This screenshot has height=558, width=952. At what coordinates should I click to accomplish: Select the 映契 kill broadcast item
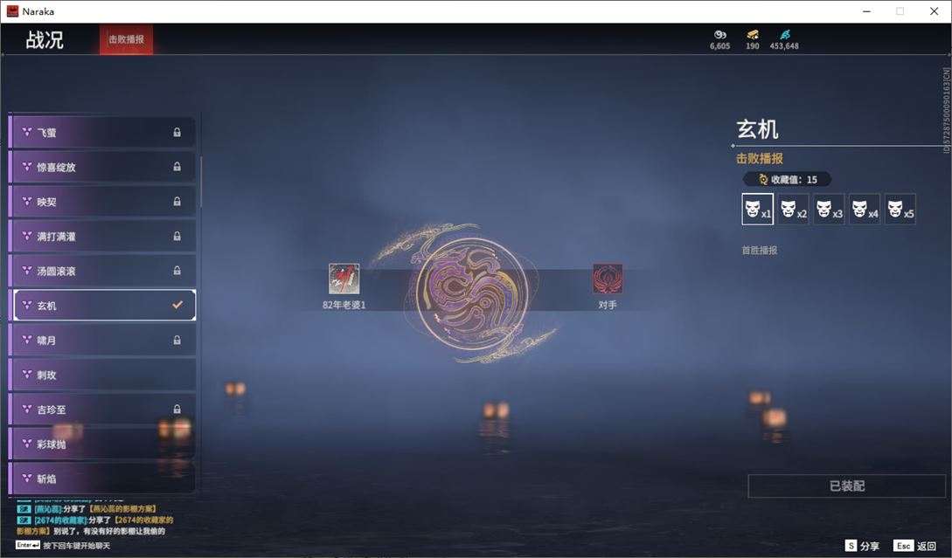pos(102,202)
